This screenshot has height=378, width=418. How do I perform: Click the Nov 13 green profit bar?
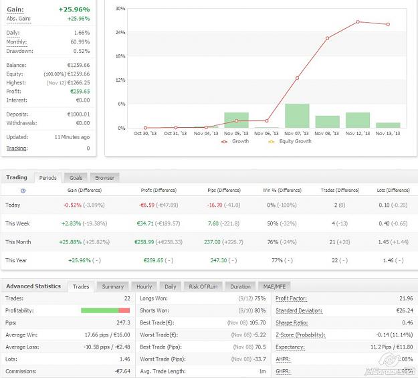coord(388,125)
